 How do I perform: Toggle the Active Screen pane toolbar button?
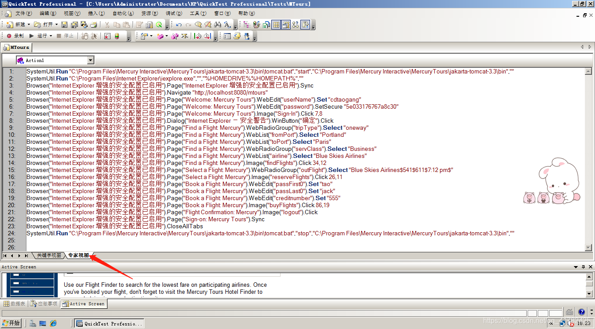coord(286,25)
